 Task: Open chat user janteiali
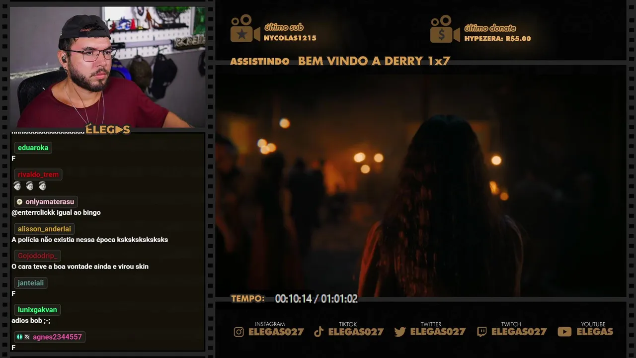31,283
